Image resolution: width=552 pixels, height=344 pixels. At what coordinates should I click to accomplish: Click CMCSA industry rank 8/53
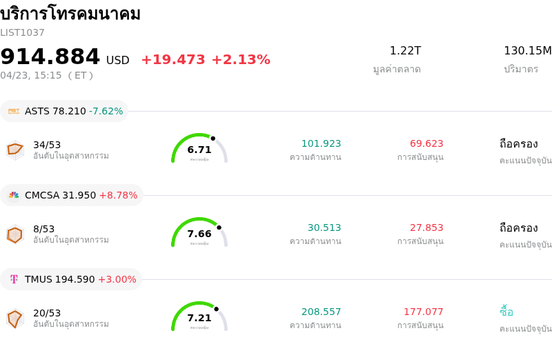coord(43,229)
